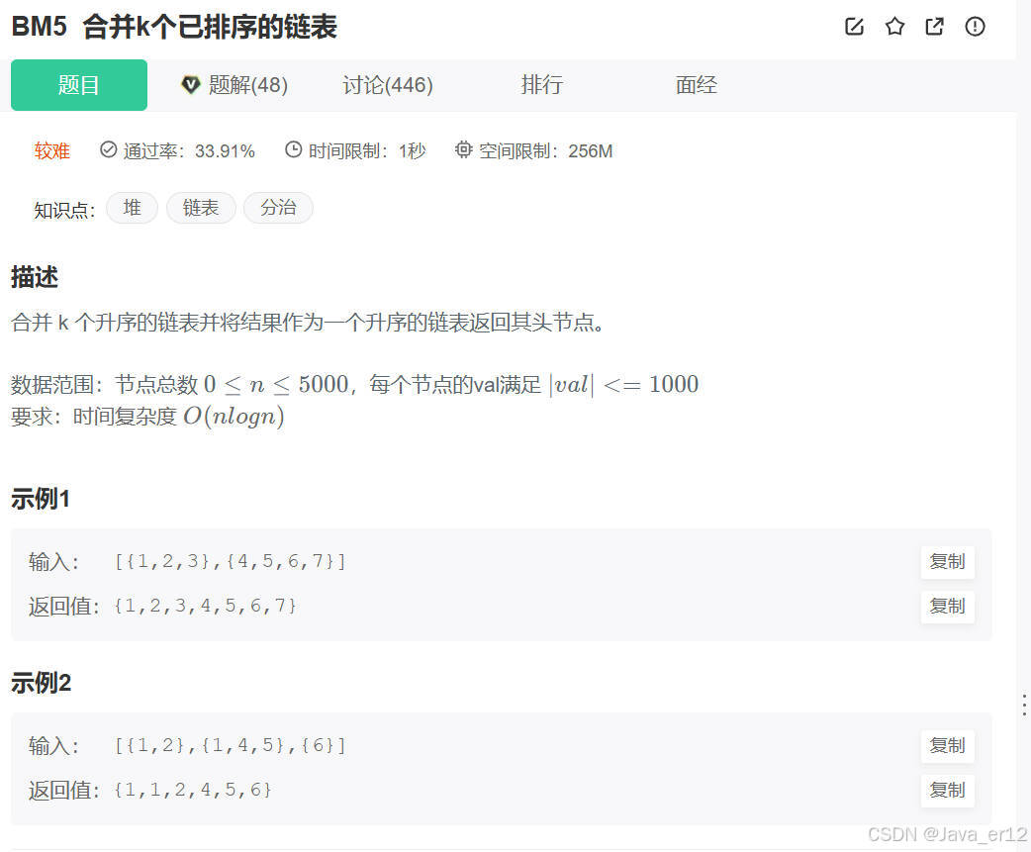Open the report issue exclamation icon
Screen dimensions: 1031x852
[x=975, y=27]
